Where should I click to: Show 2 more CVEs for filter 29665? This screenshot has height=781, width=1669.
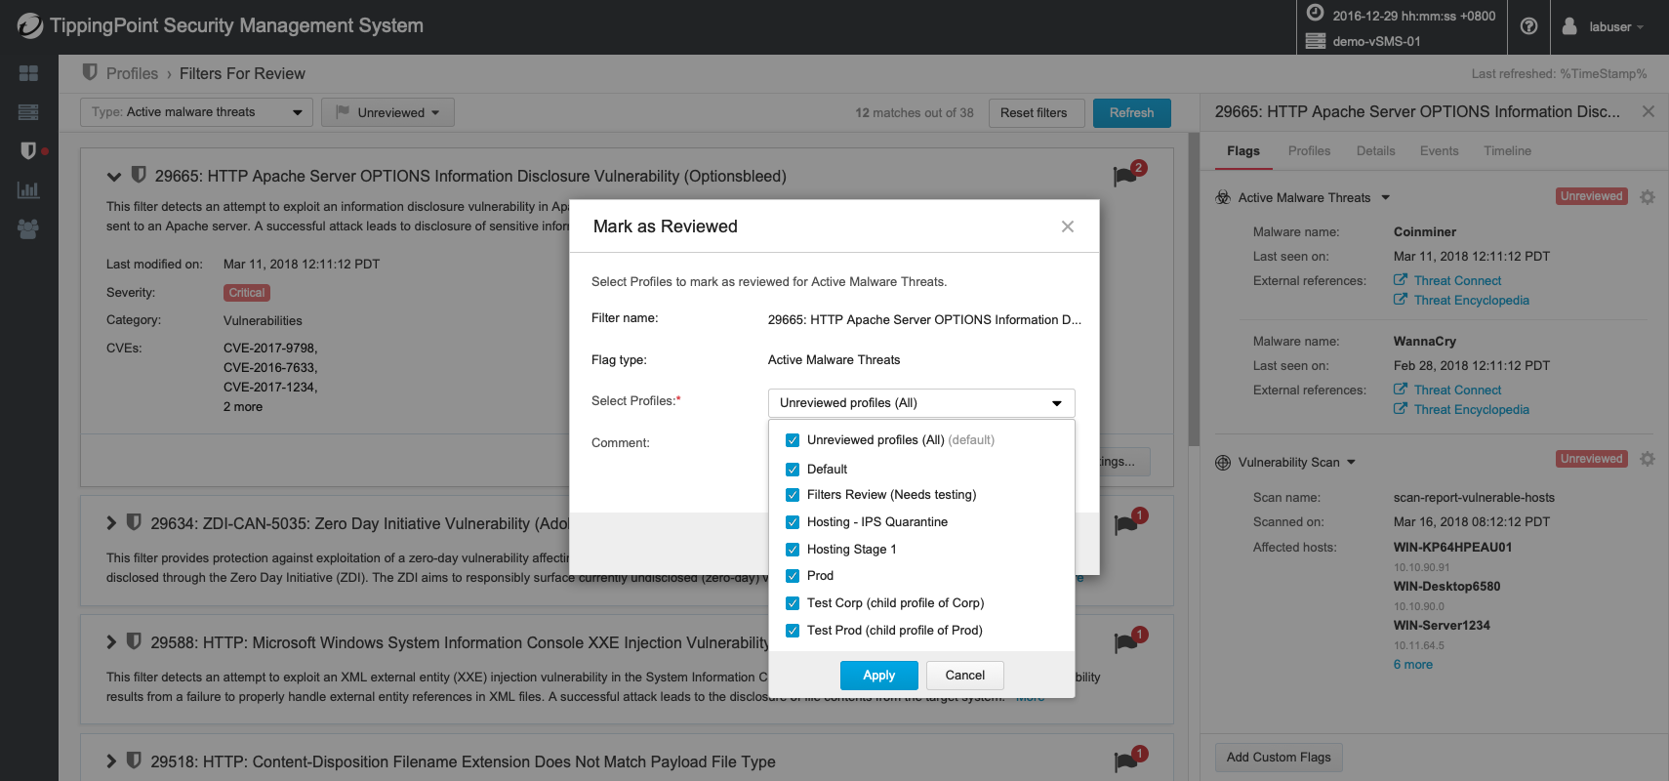243,407
